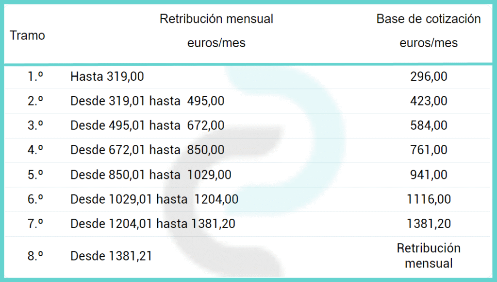497x282 pixels.
Task: Select the Retribución mensual cell in row 8
Action: point(429,256)
